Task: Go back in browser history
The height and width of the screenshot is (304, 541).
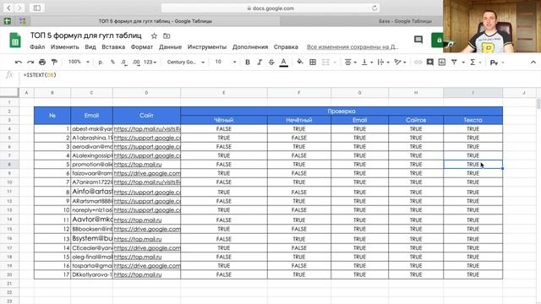Action: (8, 8)
